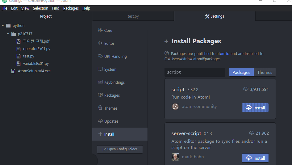Click the python folder icon
Screen dimensions: 292x165
(x=8, y=26)
